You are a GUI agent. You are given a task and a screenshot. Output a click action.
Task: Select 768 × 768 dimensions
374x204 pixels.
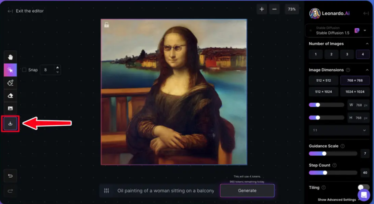tap(355, 81)
